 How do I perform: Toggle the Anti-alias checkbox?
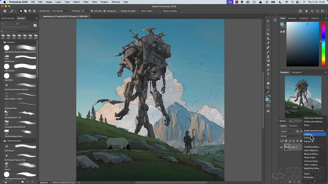coord(92,11)
